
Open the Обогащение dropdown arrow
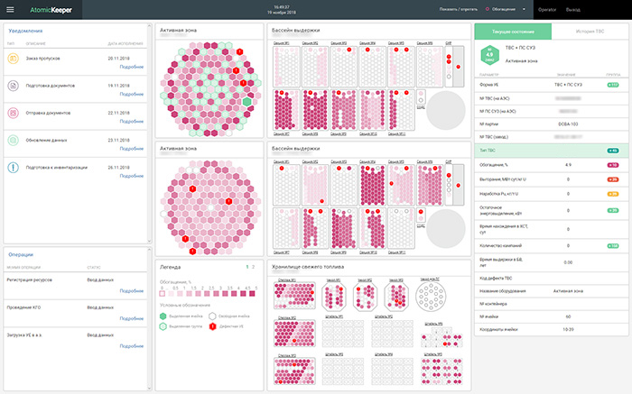[524, 10]
